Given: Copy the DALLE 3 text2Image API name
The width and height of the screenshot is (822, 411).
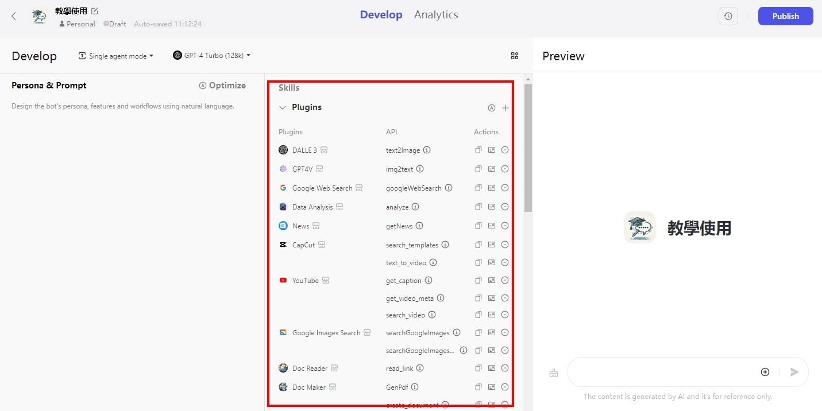Looking at the screenshot, I should pos(478,150).
